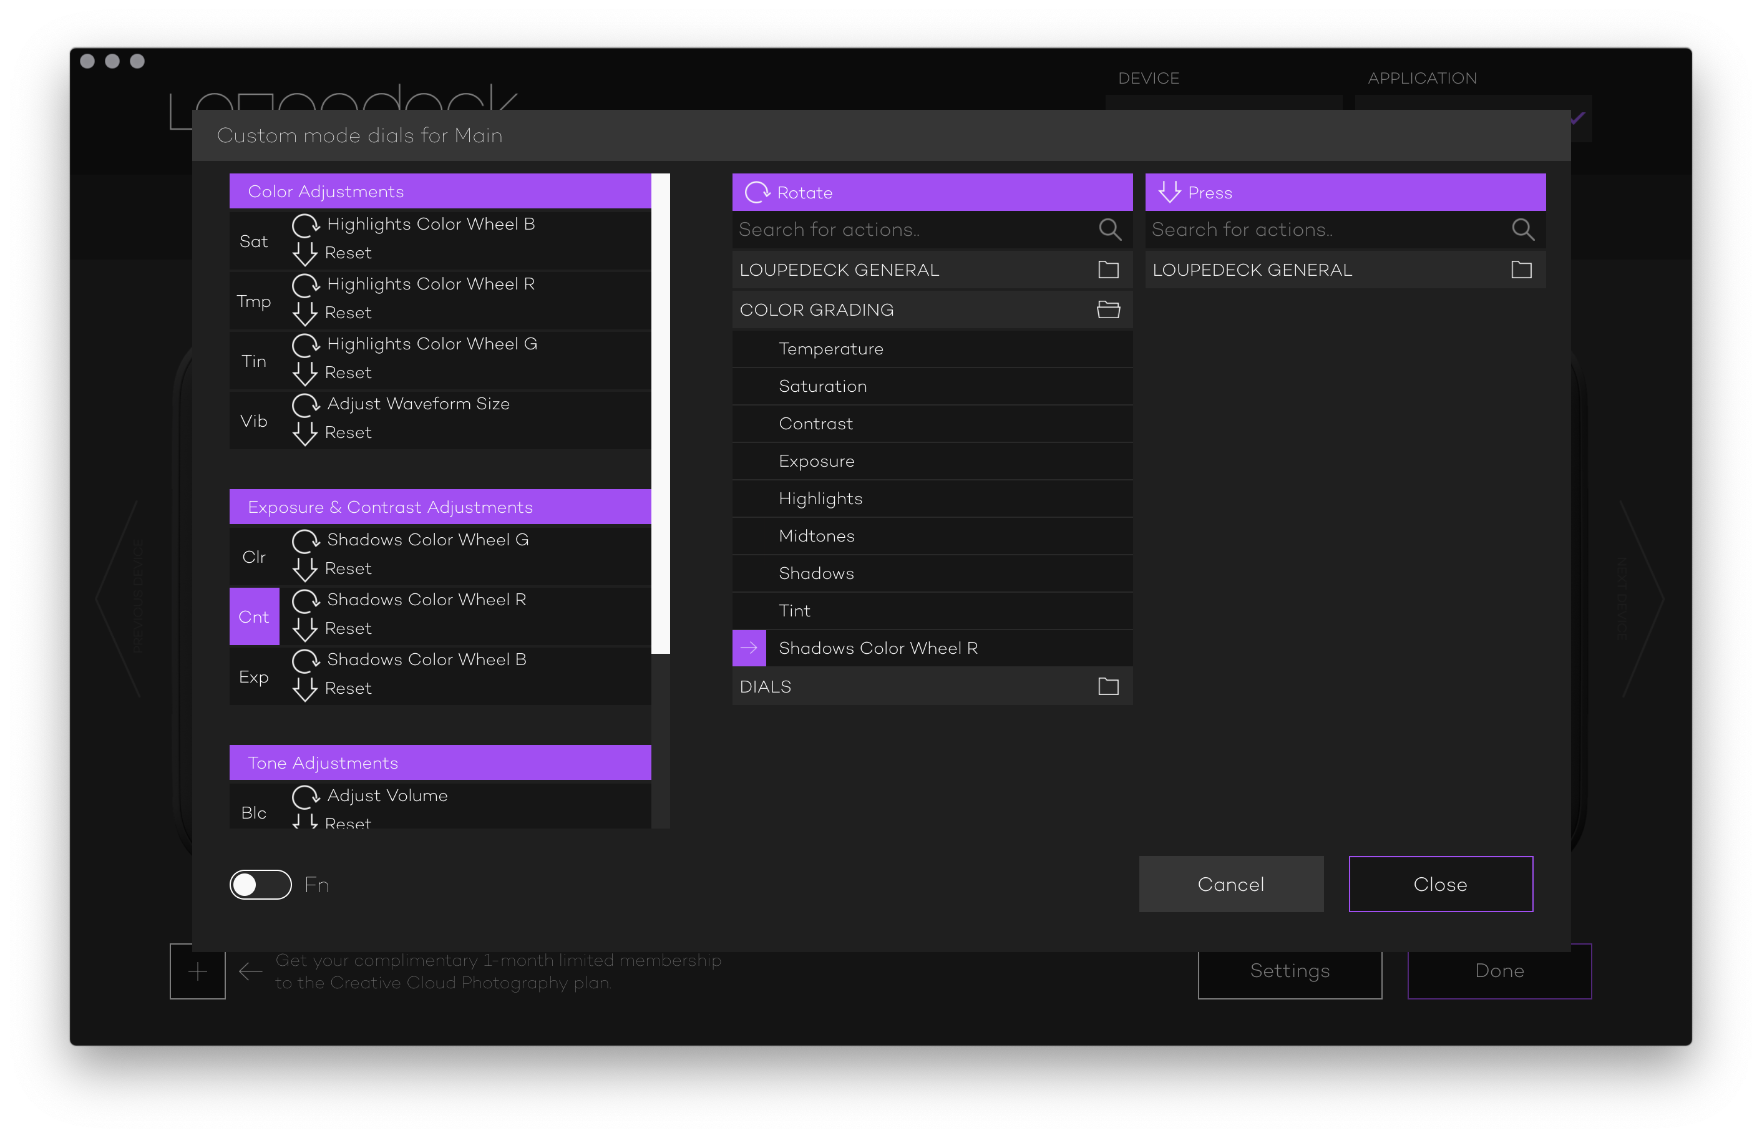Click the press arrow icon under Sat dial

[305, 253]
